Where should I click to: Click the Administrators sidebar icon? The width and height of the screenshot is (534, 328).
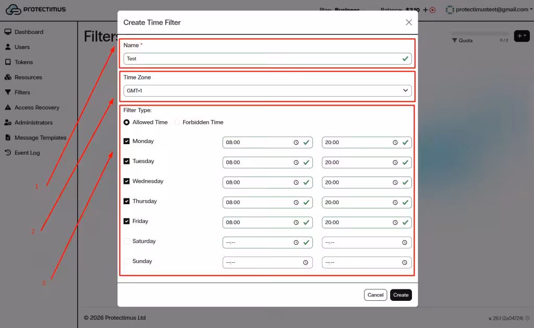click(8, 122)
